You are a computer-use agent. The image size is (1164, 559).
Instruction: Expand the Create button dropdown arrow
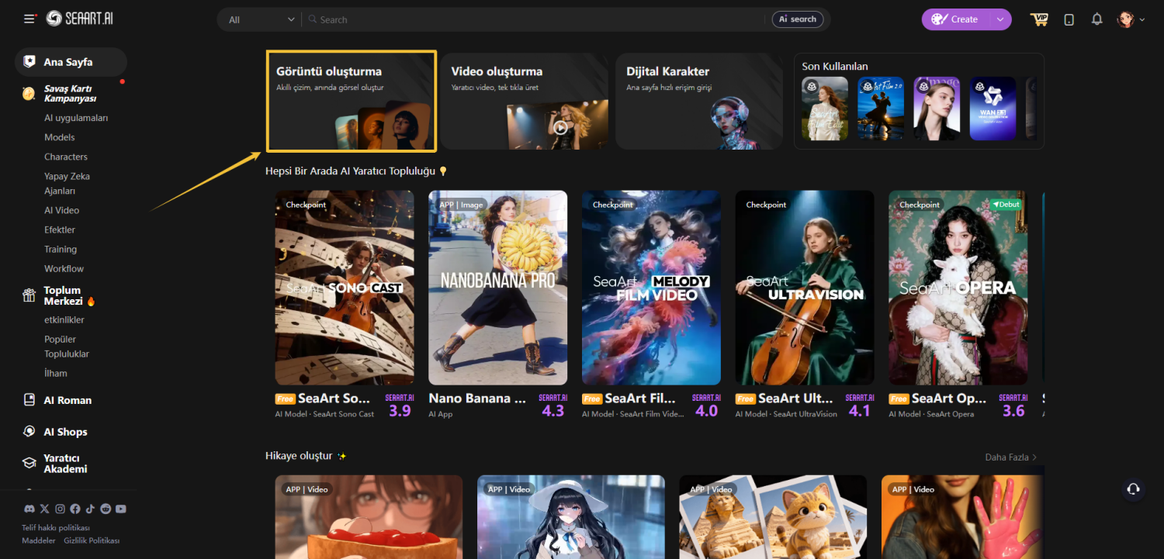[x=999, y=19]
